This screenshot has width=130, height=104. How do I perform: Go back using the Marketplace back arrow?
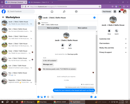(x=3, y=17)
